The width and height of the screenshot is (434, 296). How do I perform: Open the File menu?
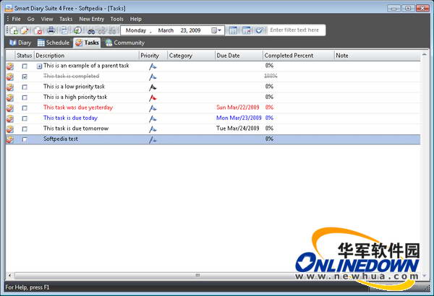[x=16, y=19]
